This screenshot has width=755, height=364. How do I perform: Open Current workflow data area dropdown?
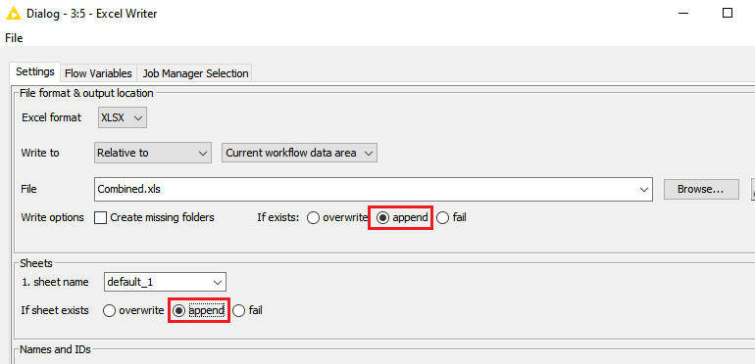(299, 154)
